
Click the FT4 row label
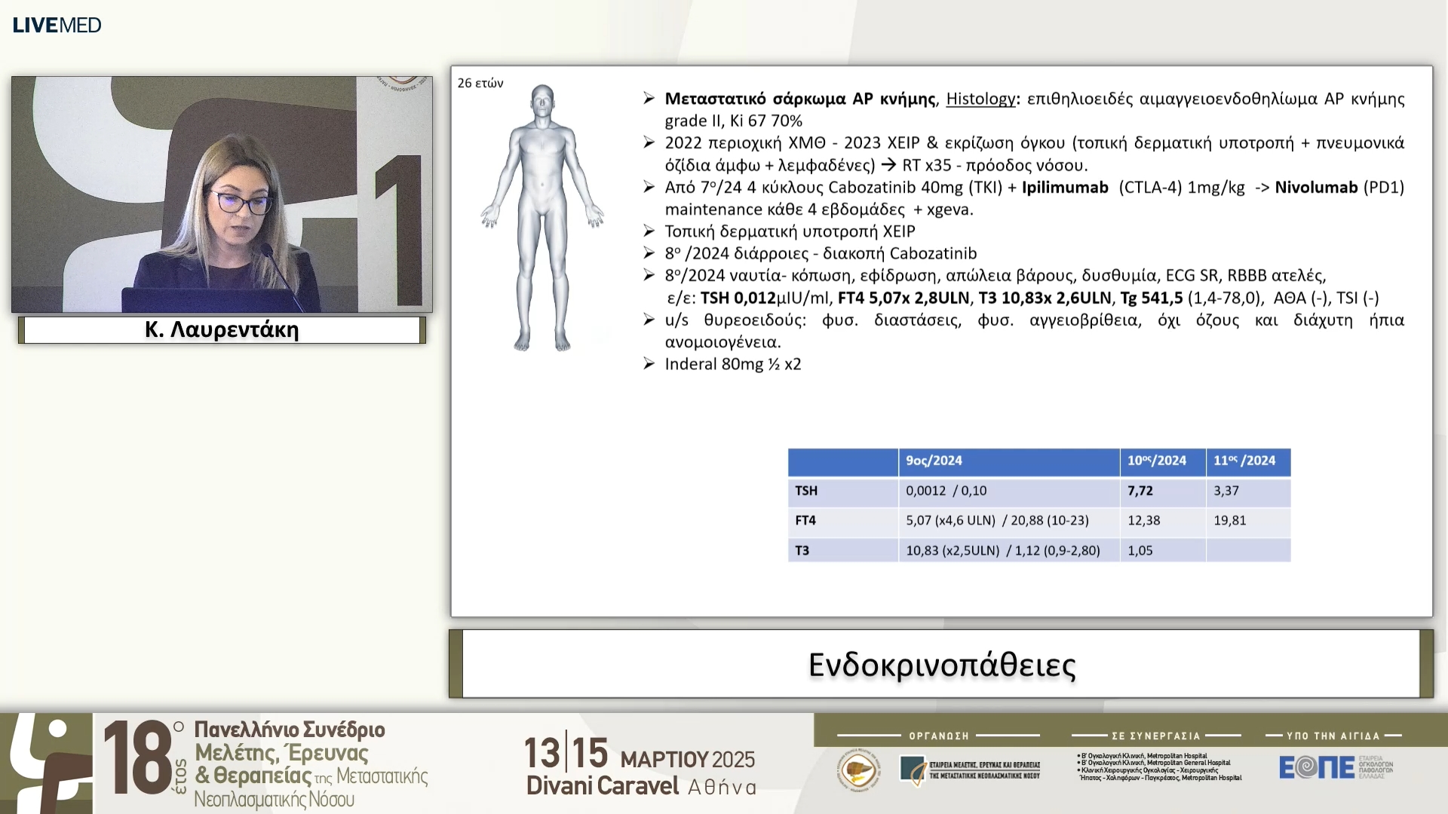805,521
